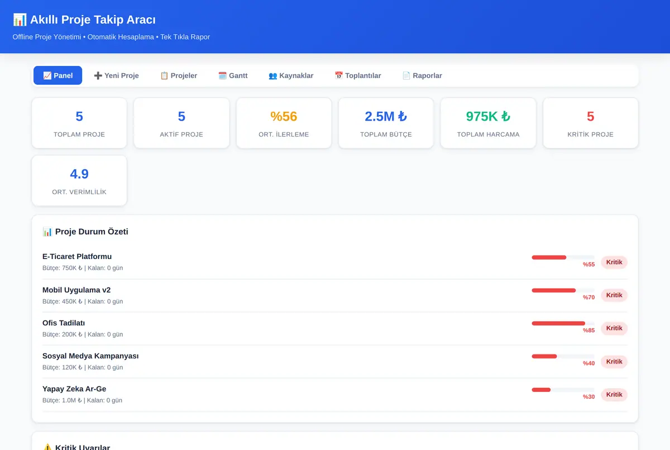Image resolution: width=670 pixels, height=450 pixels.
Task: Click the Sosyal Medya Kampanyası progress bar
Action: (x=563, y=356)
